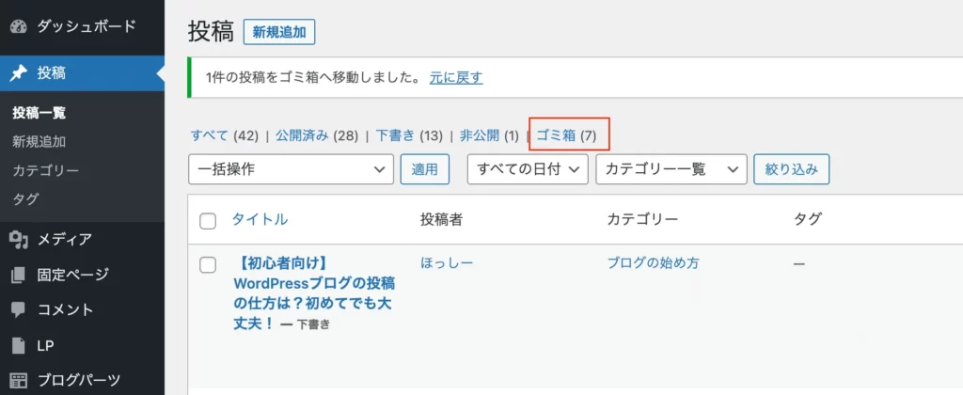The image size is (963, 395).
Task: Select カテゴリー in the sidebar submenu
Action: 45,170
